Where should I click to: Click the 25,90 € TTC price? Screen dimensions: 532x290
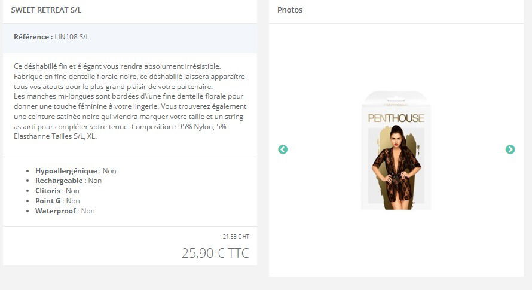[215, 253]
